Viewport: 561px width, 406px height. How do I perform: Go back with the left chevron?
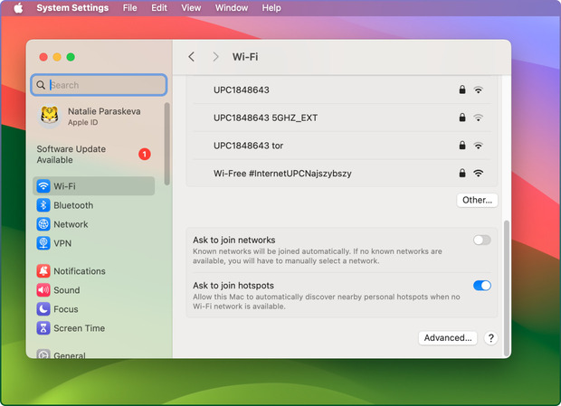tap(192, 56)
